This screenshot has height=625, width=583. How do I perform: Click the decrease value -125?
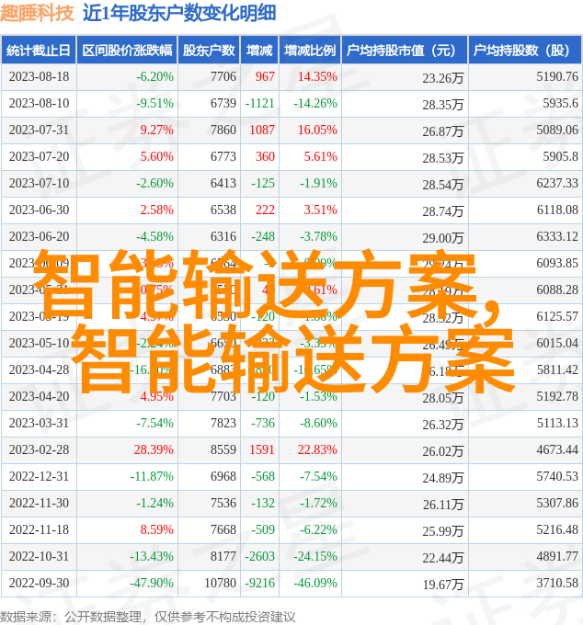tap(263, 183)
